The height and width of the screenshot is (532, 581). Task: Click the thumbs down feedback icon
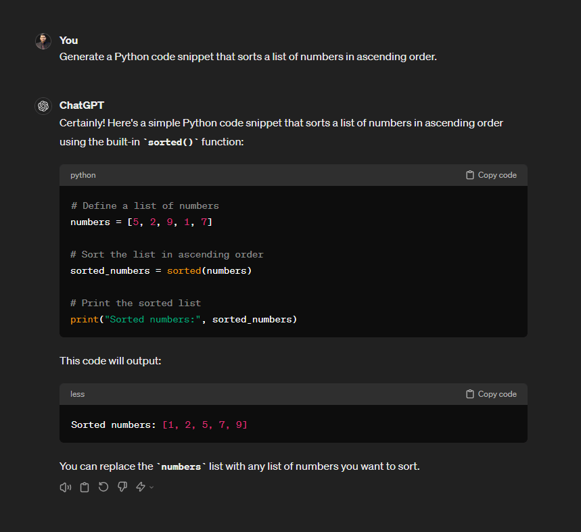tap(122, 487)
